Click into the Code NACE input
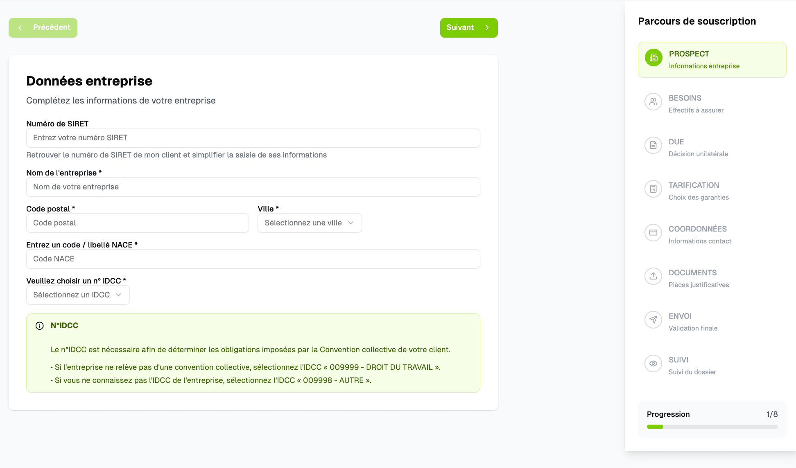 tap(253, 259)
